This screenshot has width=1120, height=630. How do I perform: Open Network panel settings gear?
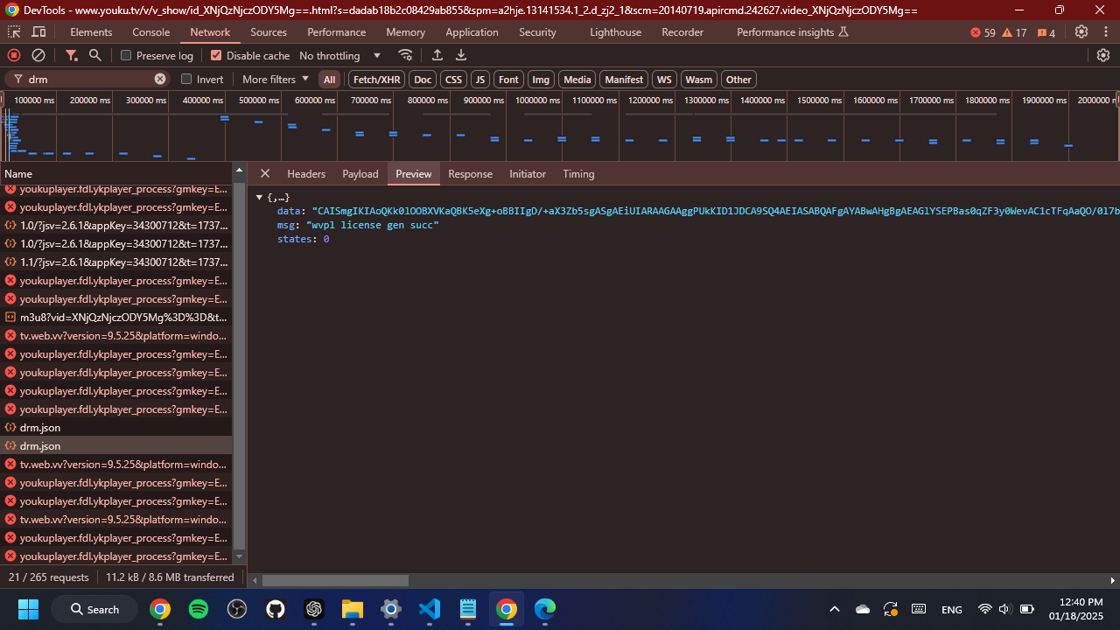point(1103,55)
